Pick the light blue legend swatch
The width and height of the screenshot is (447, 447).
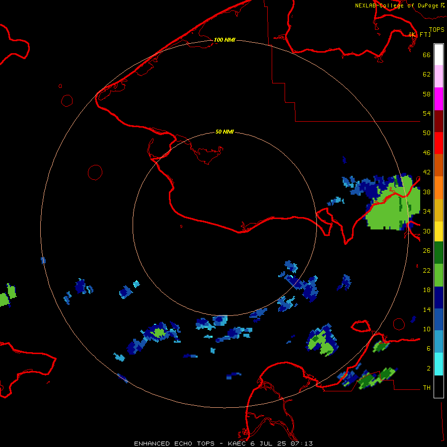click(x=439, y=342)
